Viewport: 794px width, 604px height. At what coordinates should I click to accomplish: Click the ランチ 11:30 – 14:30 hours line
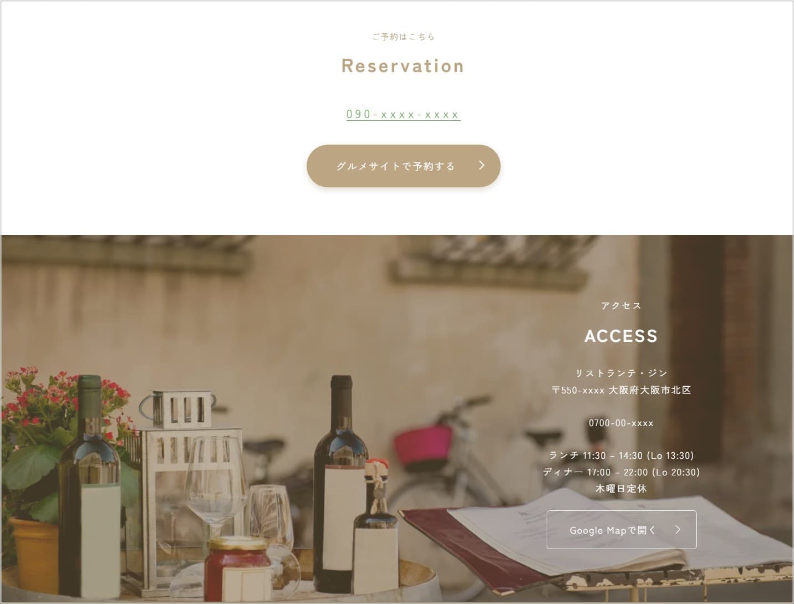point(621,455)
